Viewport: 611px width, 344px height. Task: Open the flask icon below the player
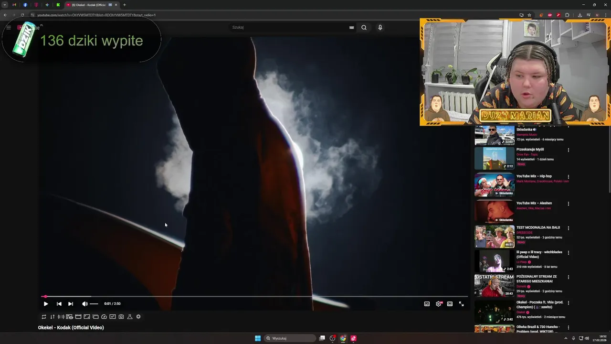pyautogui.click(x=130, y=317)
